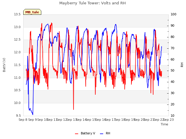Click the RH right axis title
Screen dimensions: 186x139
pos(182,65)
